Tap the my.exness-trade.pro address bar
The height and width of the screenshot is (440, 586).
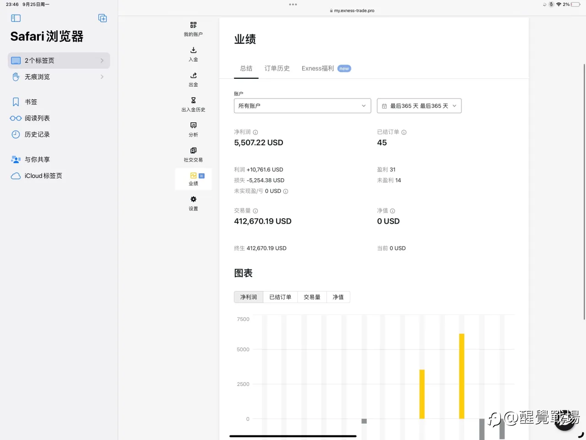(x=352, y=11)
